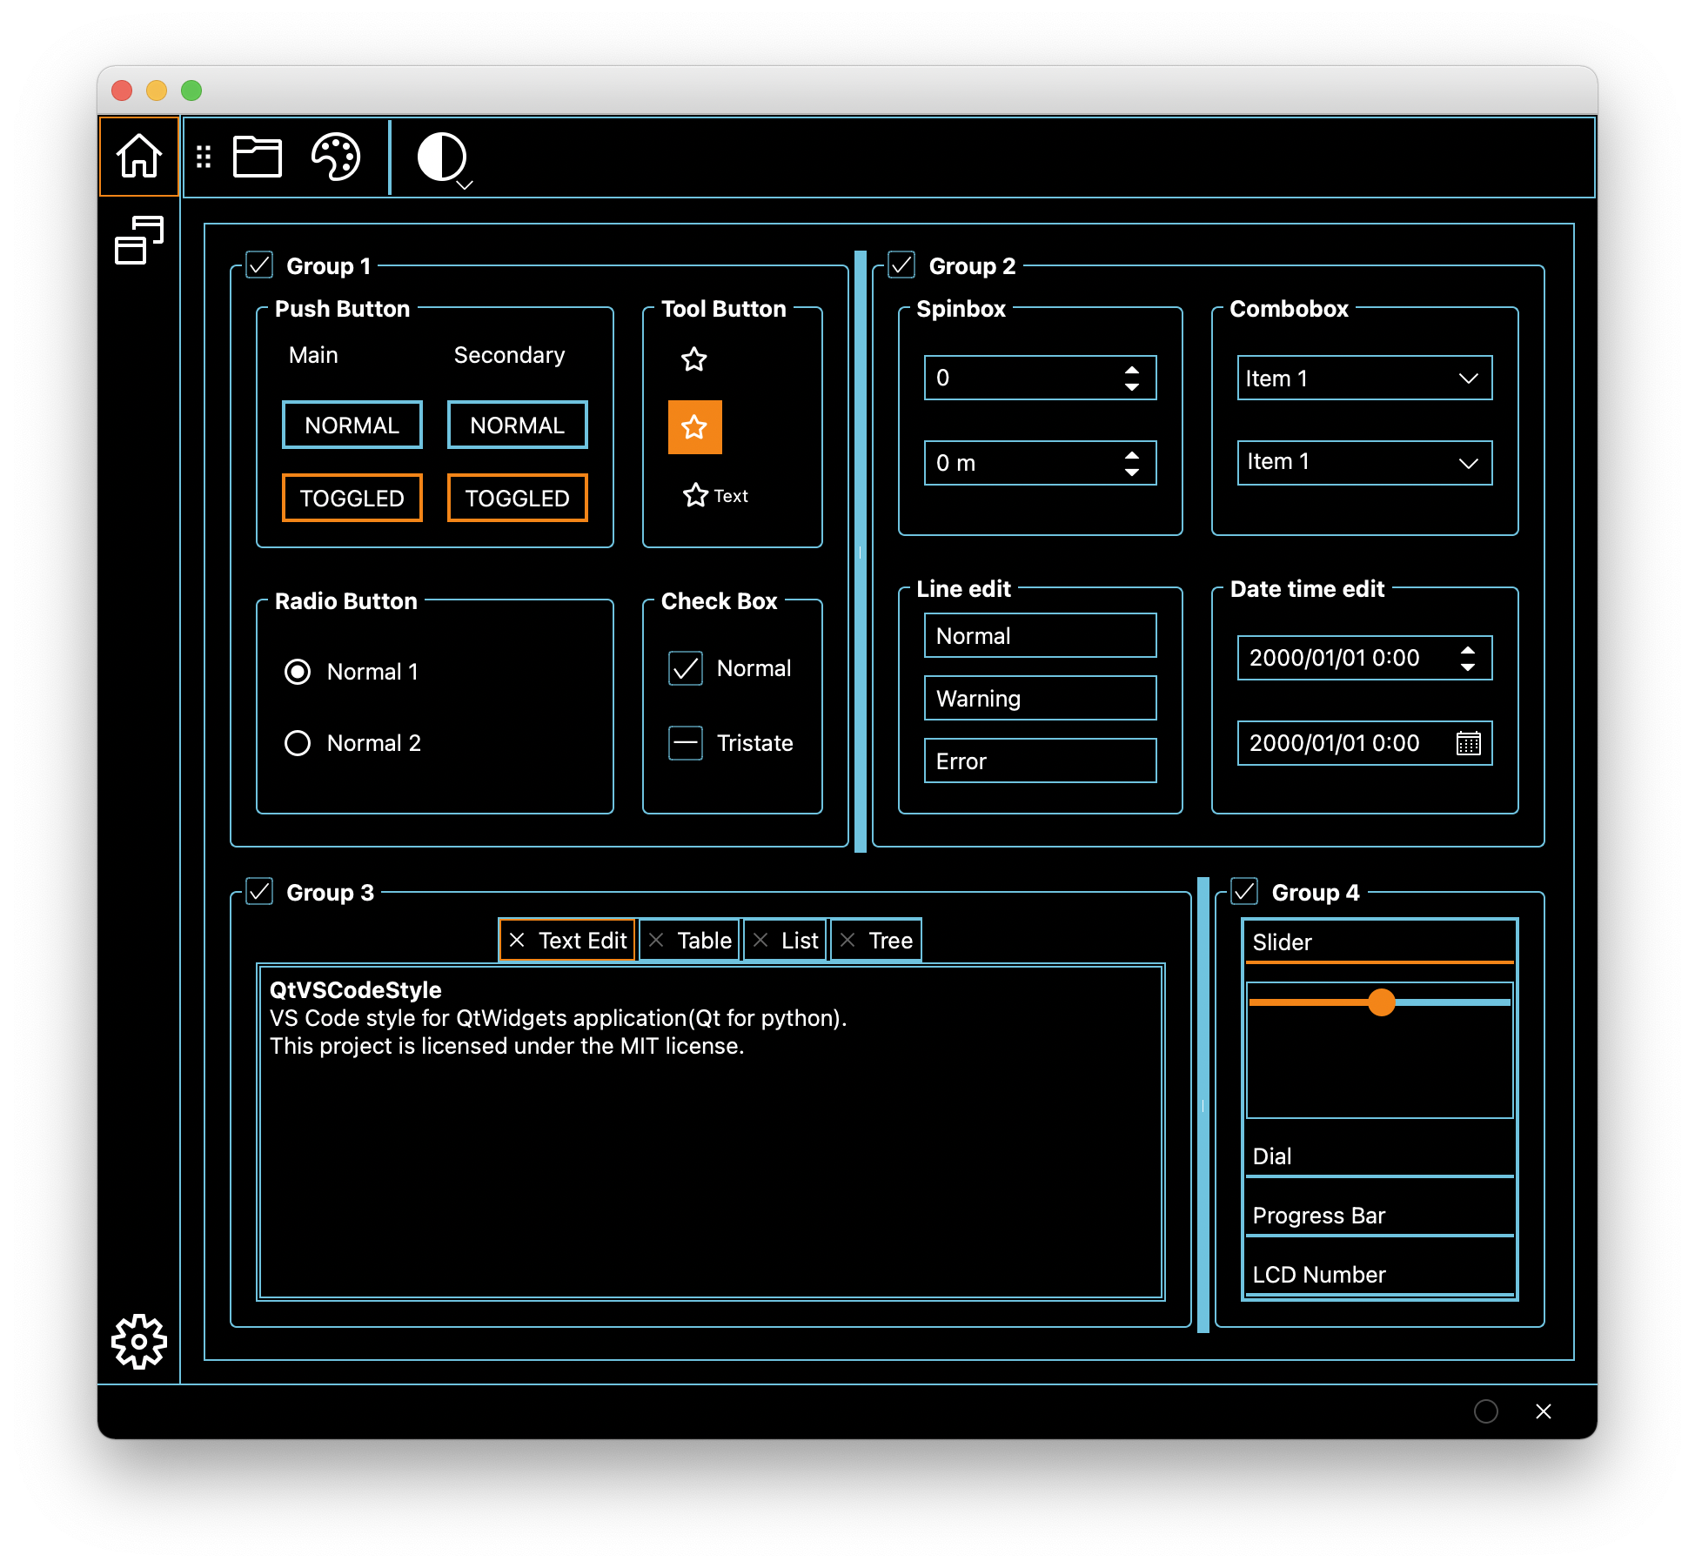
Task: Click the palette icon in the toolbar
Action: pos(335,157)
